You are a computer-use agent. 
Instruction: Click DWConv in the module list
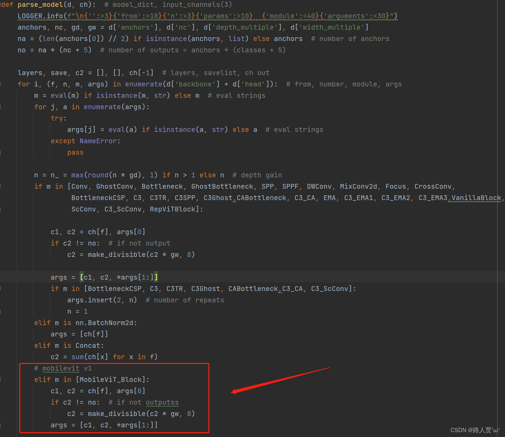(x=319, y=186)
